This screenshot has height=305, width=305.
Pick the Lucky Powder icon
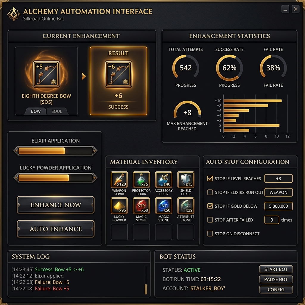[119, 206]
